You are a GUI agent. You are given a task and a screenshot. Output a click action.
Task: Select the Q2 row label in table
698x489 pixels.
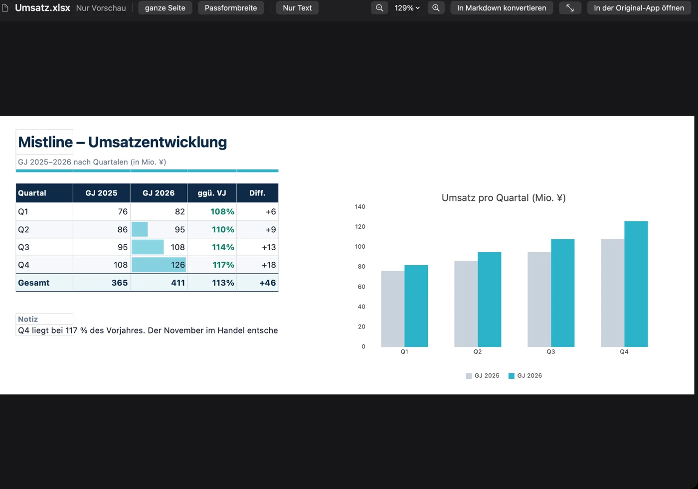(44, 229)
